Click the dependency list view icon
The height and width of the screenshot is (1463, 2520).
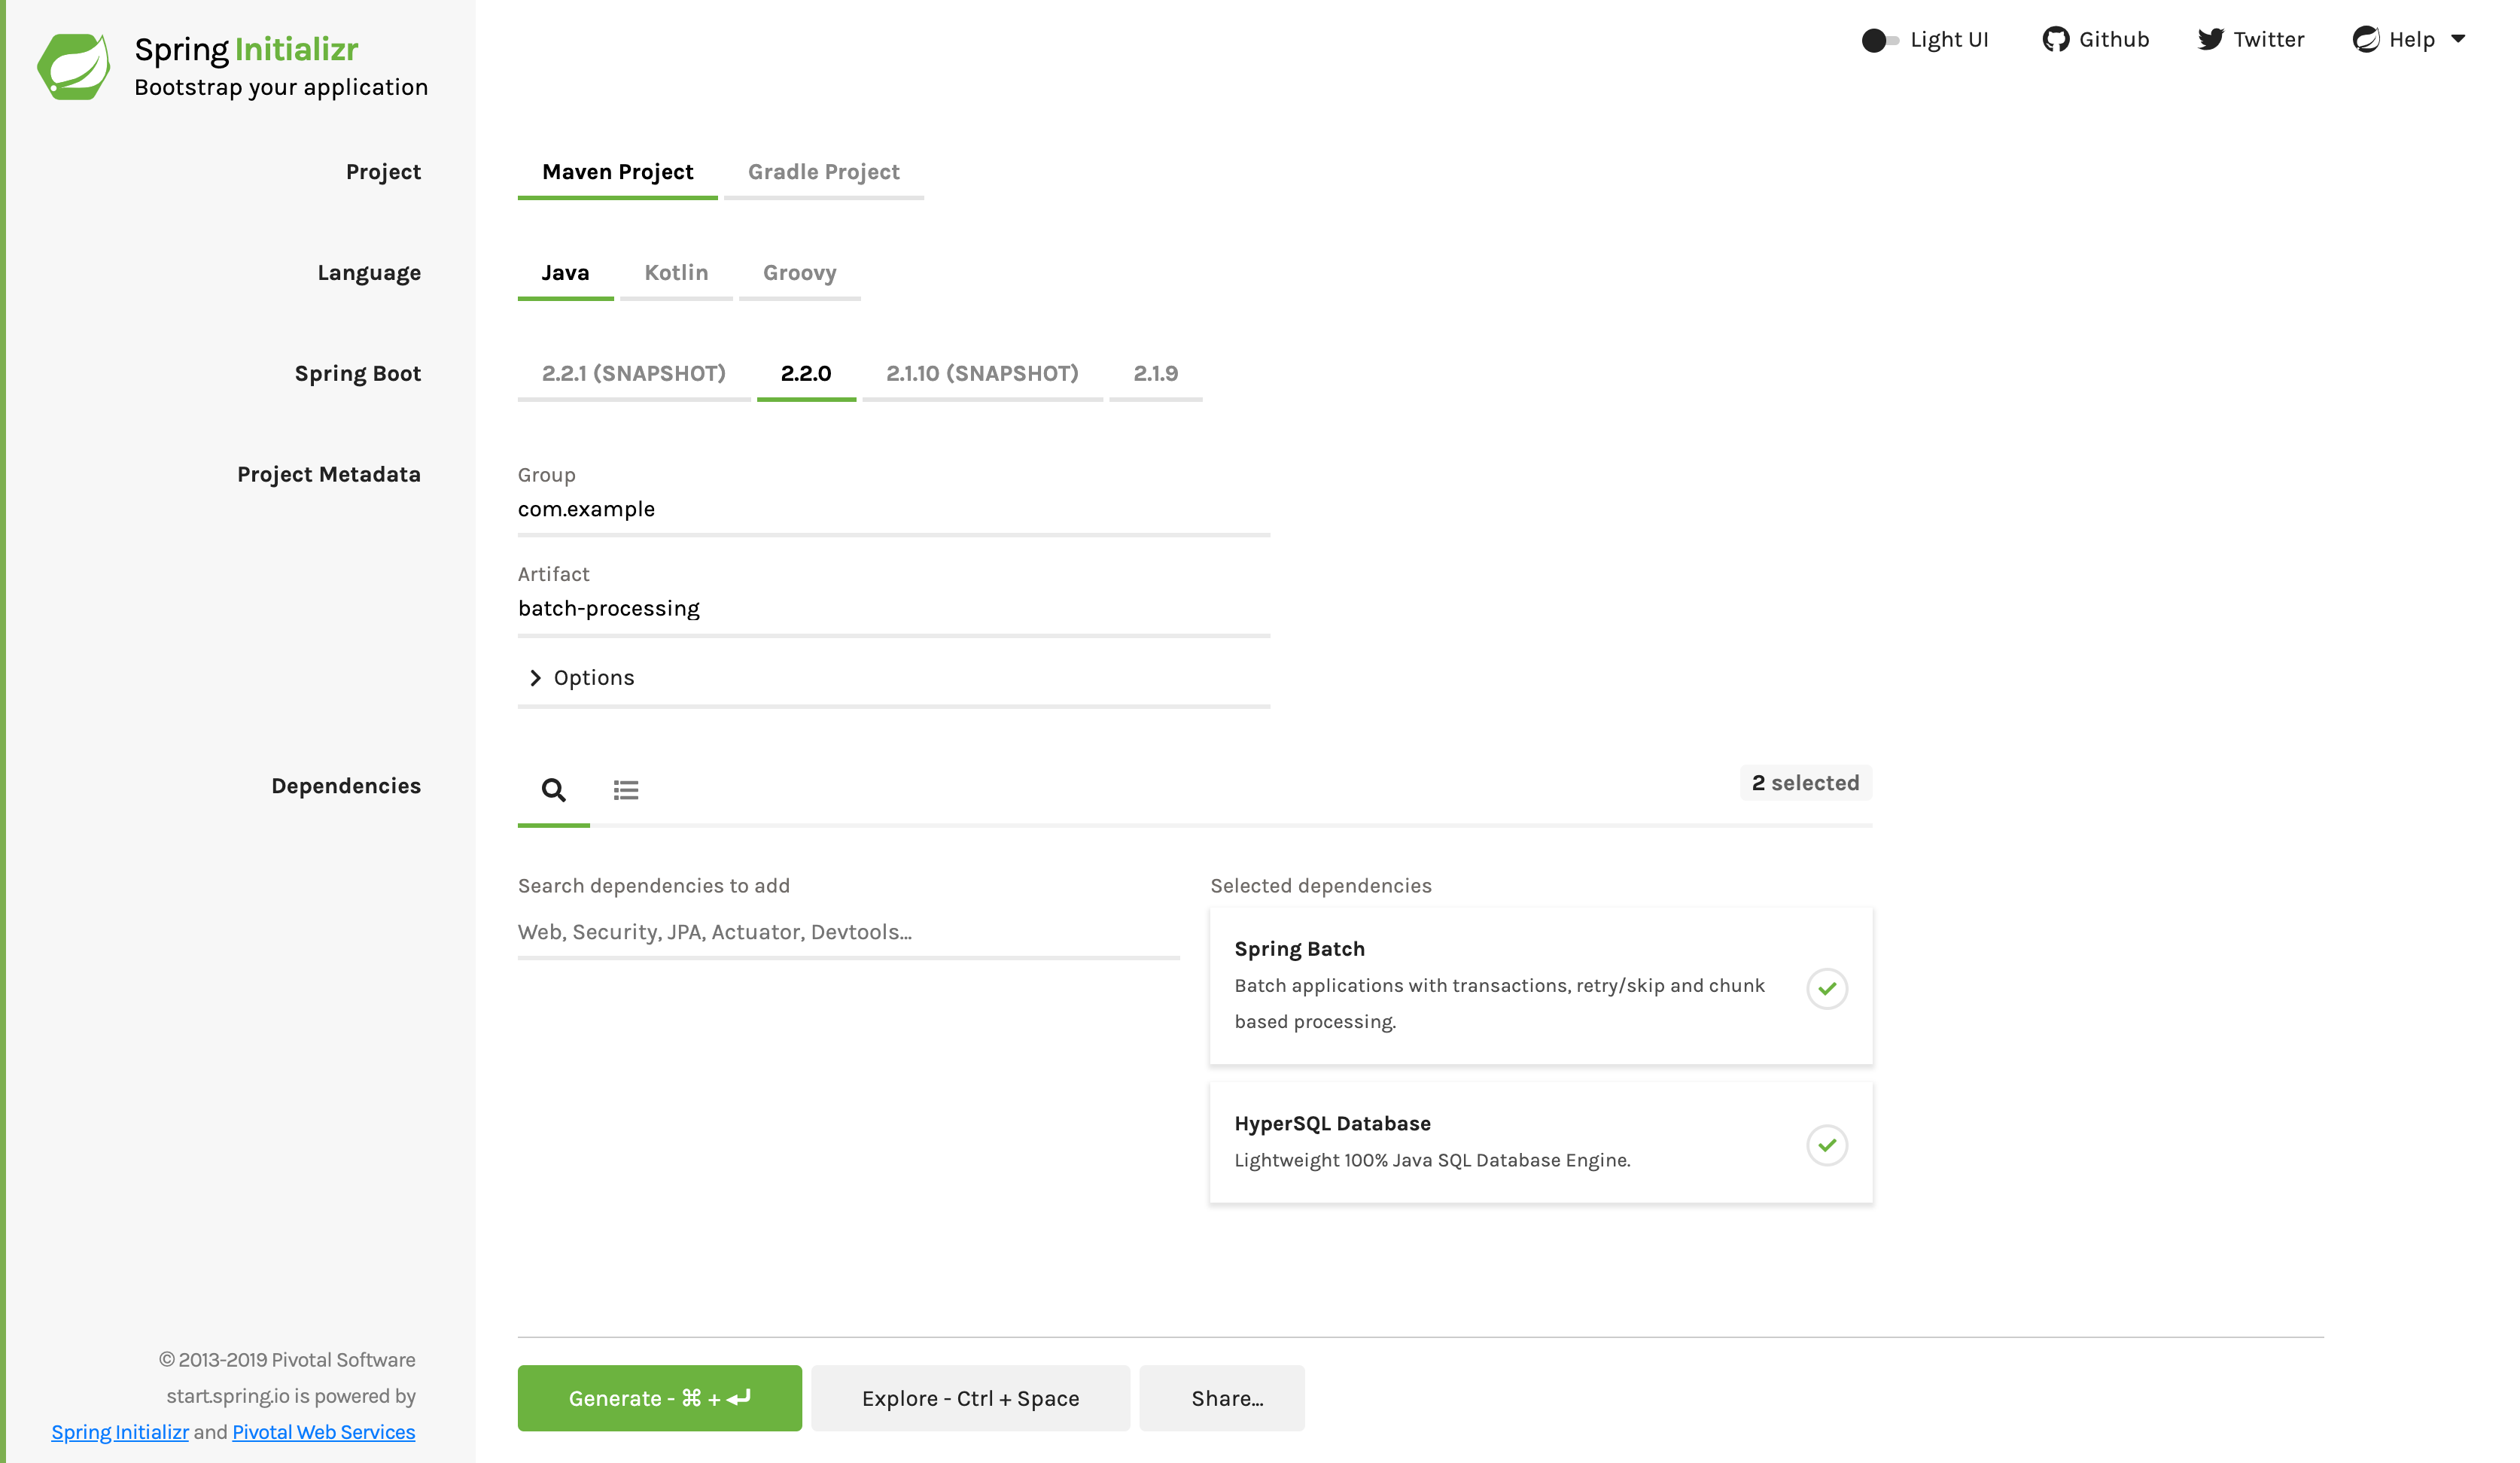625,789
